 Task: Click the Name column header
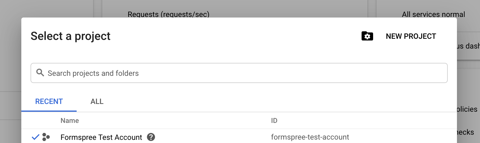pyautogui.click(x=70, y=121)
